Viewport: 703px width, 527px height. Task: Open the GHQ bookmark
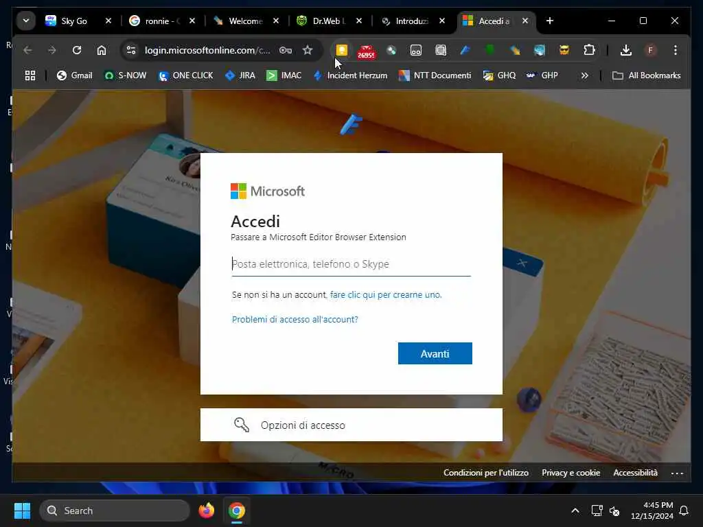pyautogui.click(x=500, y=75)
